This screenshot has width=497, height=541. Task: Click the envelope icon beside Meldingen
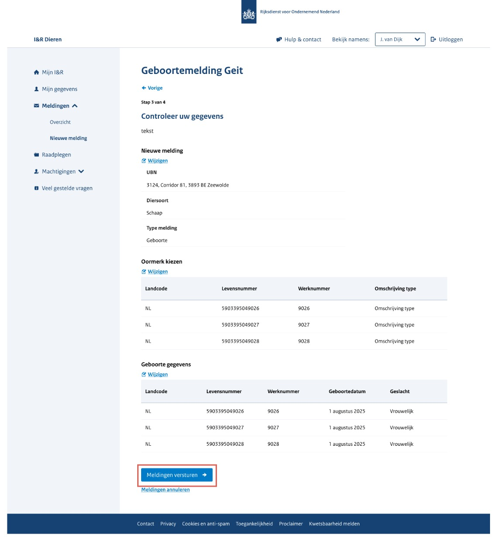(37, 106)
